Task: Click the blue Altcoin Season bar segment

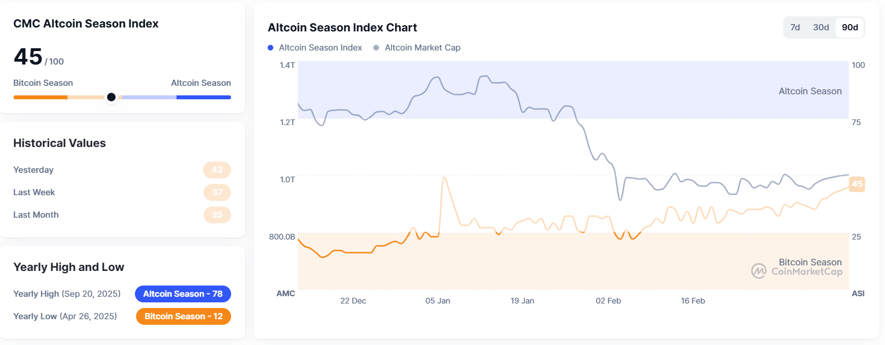Action: click(204, 97)
